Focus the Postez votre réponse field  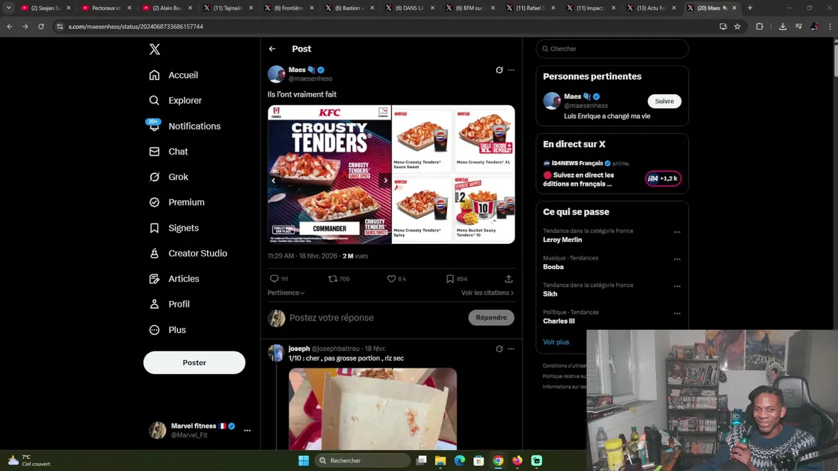tap(376, 318)
